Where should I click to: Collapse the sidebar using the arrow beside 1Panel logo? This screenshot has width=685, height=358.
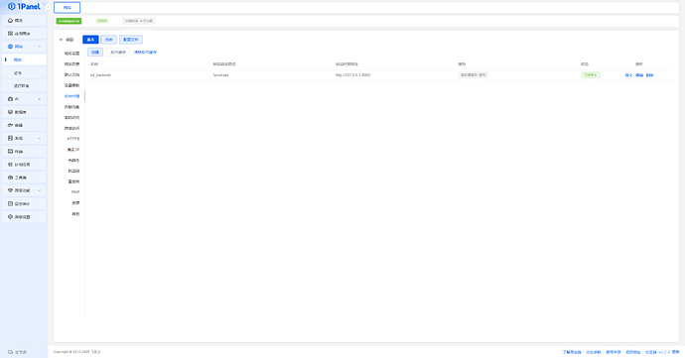click(x=48, y=7)
